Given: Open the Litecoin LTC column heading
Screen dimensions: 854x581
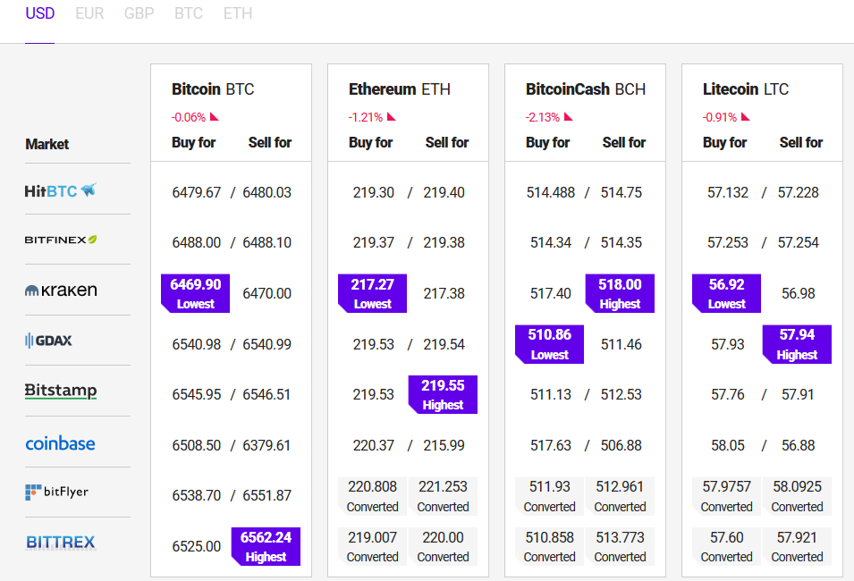Looking at the screenshot, I should tap(746, 88).
